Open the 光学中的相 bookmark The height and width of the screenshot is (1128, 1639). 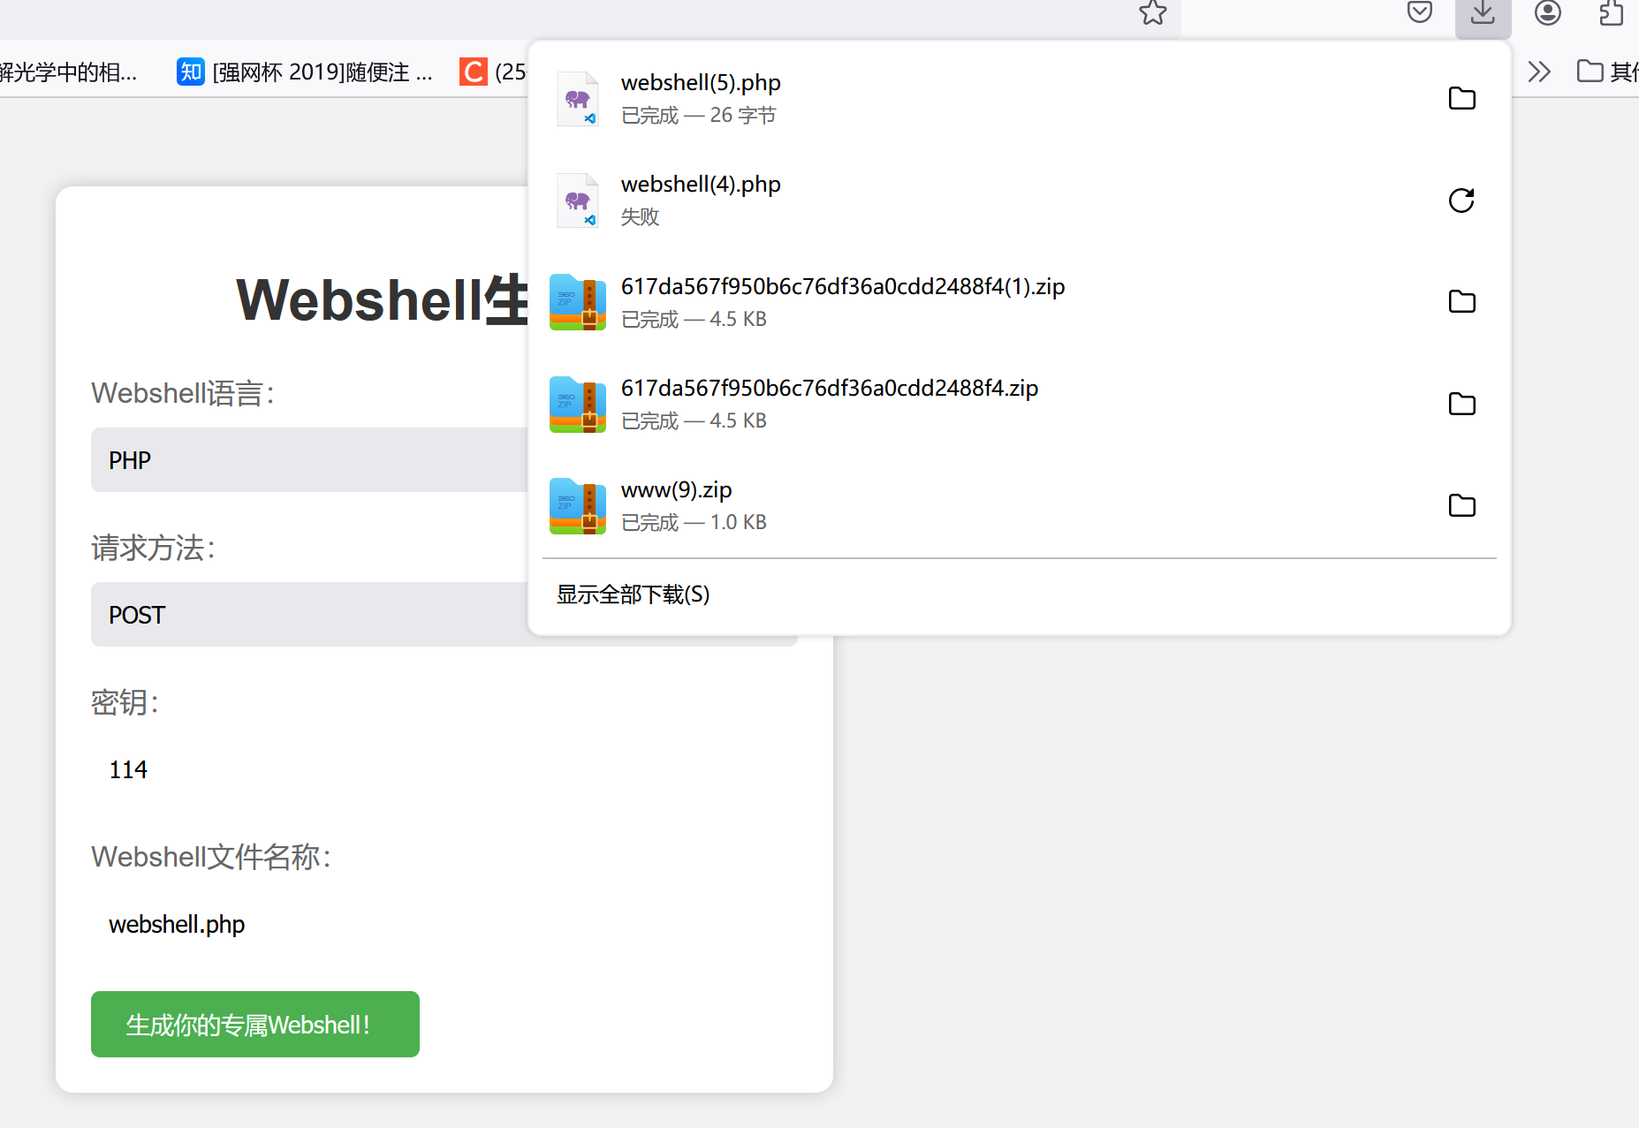pyautogui.click(x=69, y=72)
